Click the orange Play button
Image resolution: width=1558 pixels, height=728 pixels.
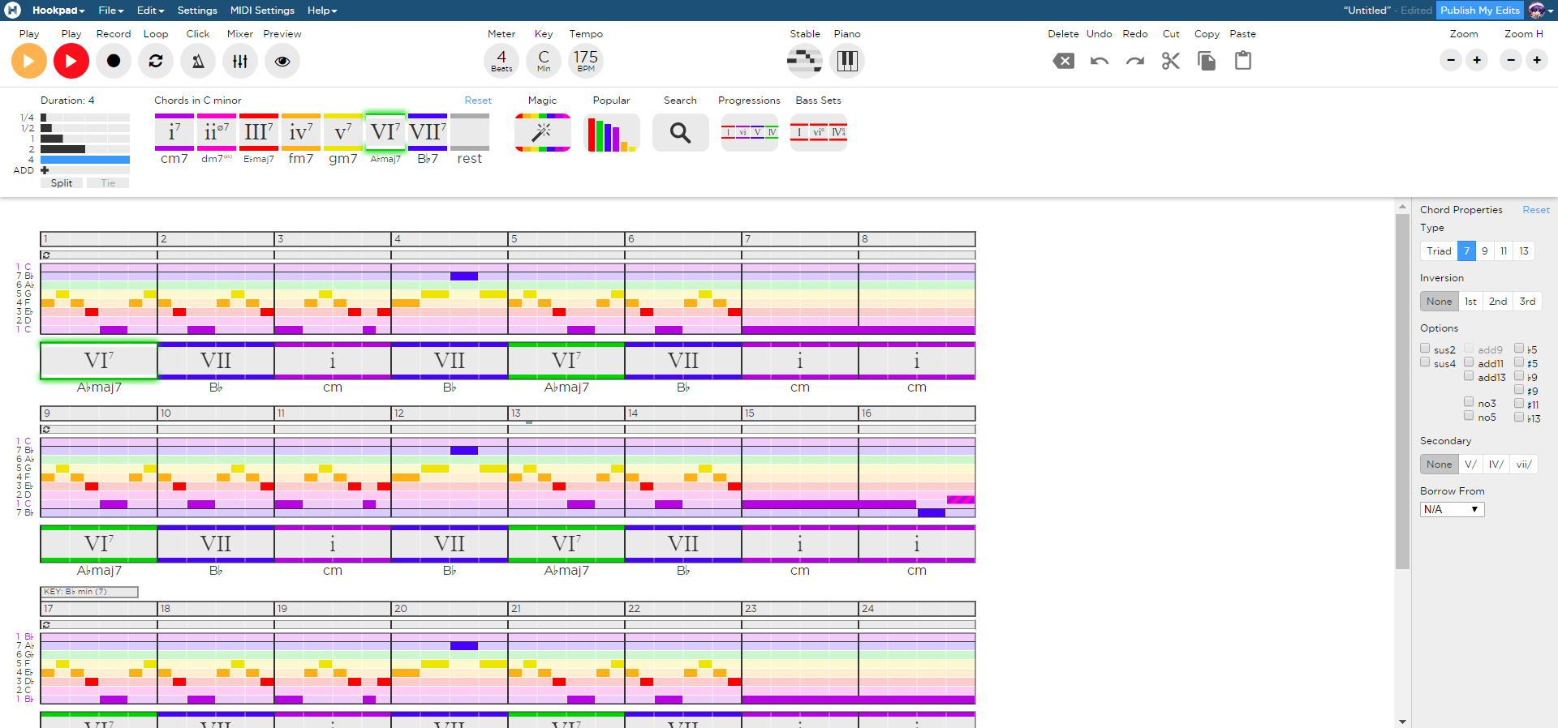(x=29, y=61)
